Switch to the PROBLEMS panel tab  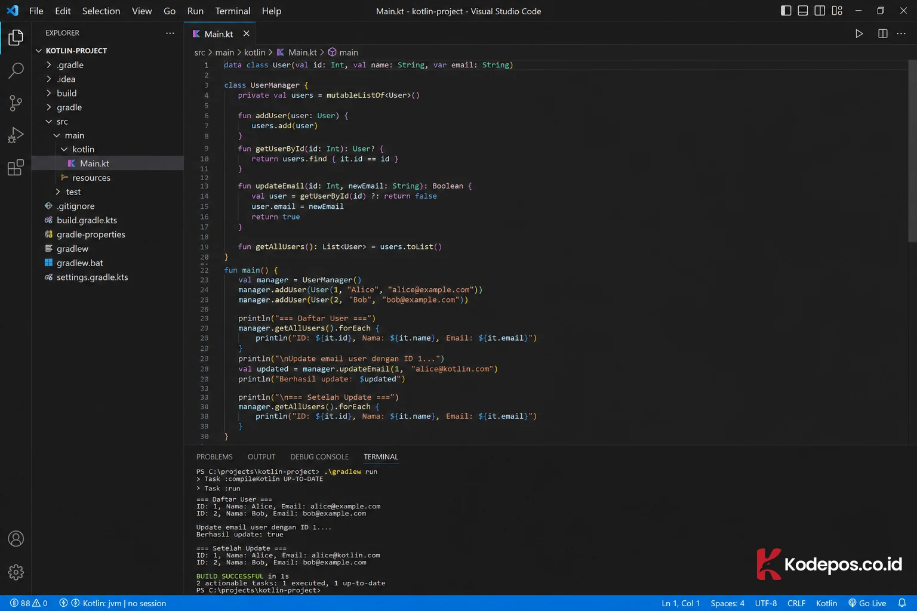tap(214, 457)
